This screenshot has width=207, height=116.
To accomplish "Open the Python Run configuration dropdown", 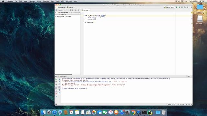I will [169, 7].
